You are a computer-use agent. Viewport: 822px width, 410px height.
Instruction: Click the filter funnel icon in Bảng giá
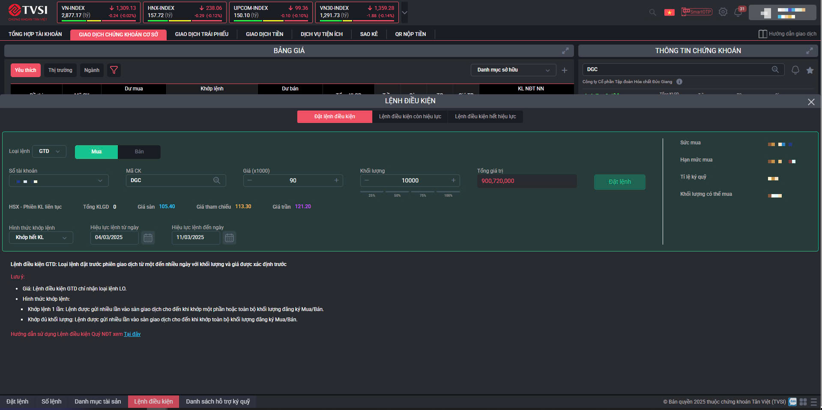coord(114,70)
